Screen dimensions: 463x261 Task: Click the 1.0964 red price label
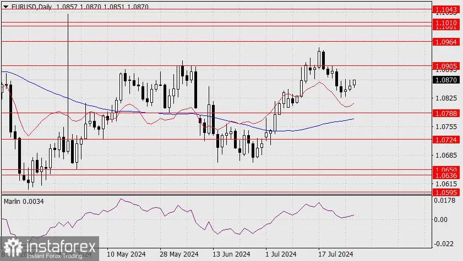[446, 42]
